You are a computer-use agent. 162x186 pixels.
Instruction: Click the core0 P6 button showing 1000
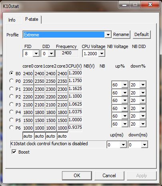point(28,128)
